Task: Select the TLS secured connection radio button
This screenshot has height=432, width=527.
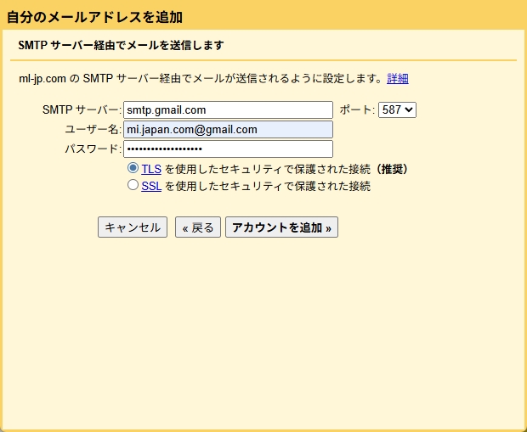Action: [133, 168]
